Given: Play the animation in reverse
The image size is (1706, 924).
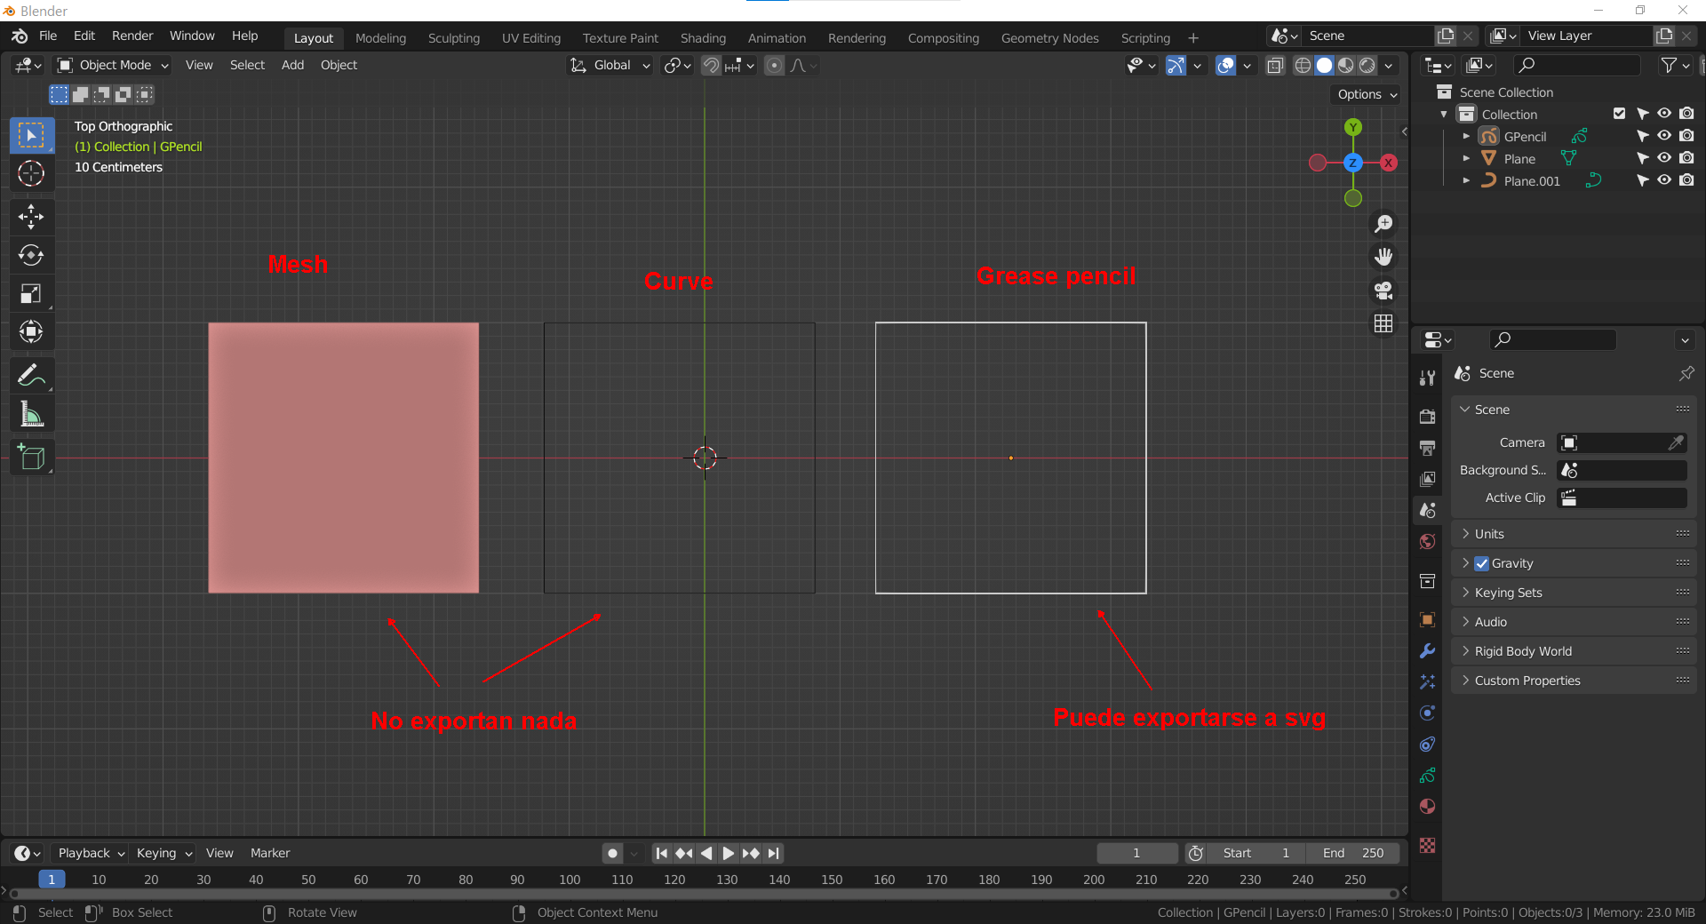Looking at the screenshot, I should (x=706, y=853).
